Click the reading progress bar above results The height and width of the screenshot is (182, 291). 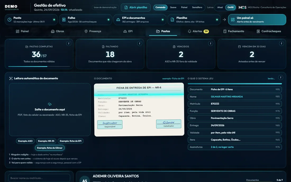click(x=235, y=84)
